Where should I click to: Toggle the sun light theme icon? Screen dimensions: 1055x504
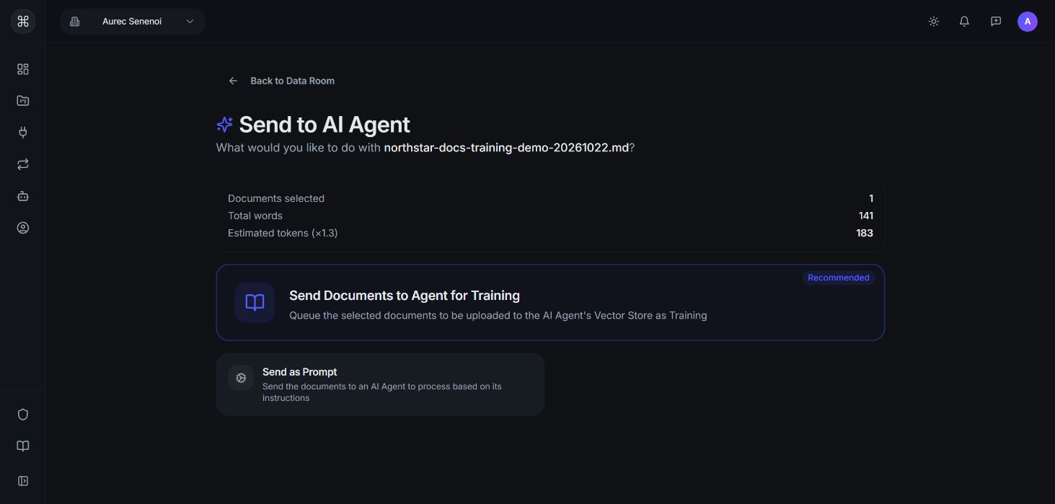point(934,22)
